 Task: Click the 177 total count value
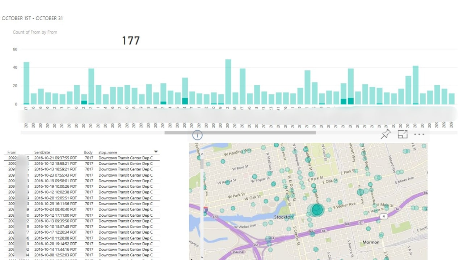click(x=131, y=40)
